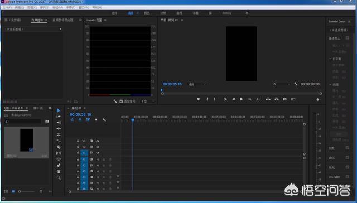
Task: Select the Slip tool
Action: coord(59,153)
